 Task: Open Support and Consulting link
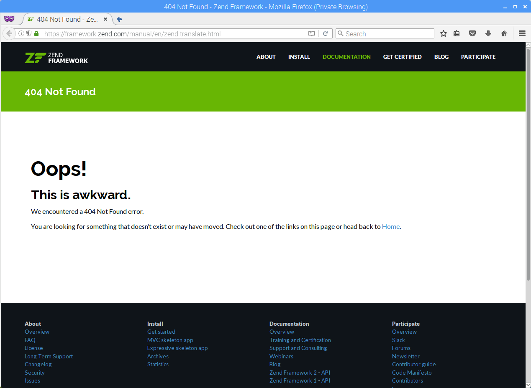tap(298, 348)
